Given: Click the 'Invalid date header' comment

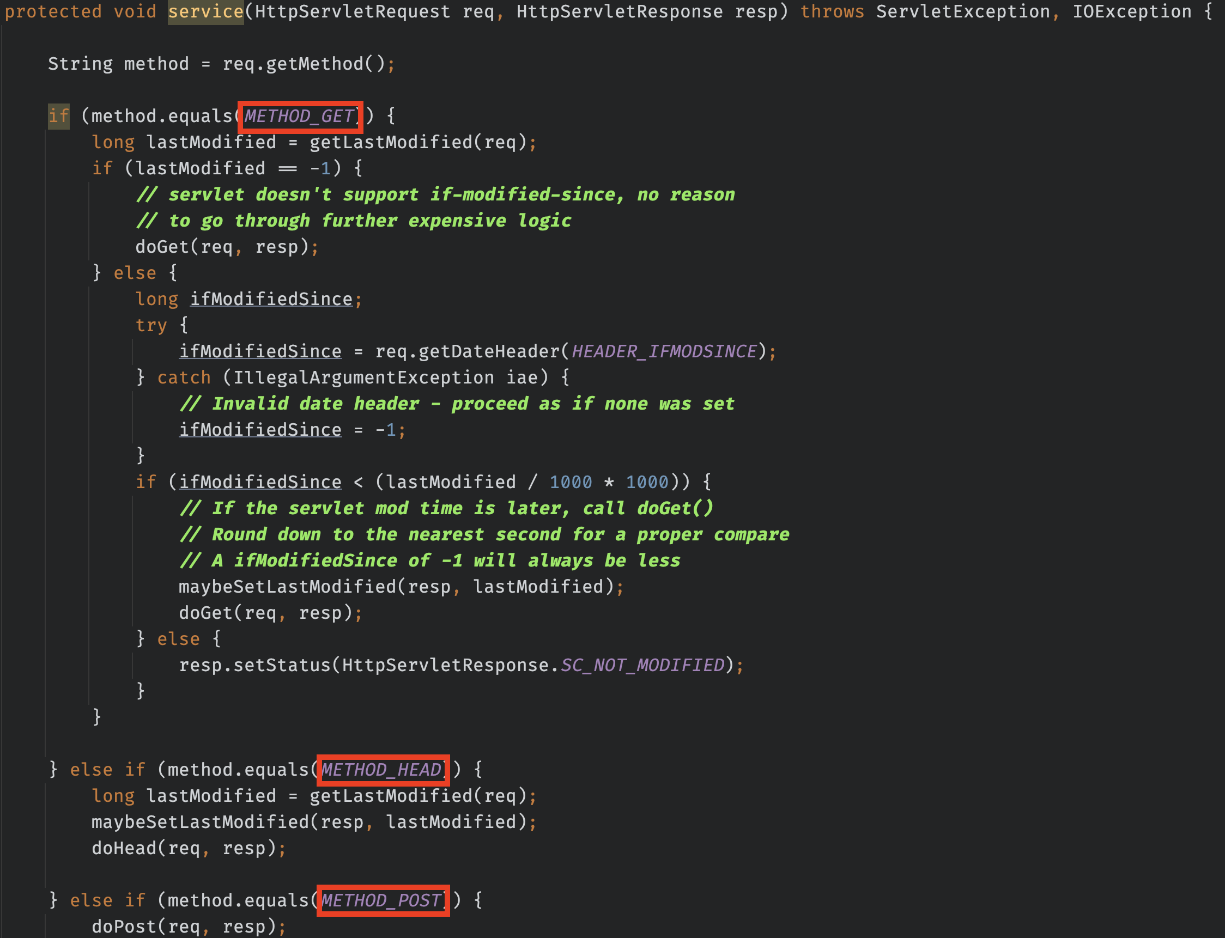Looking at the screenshot, I should [x=456, y=404].
